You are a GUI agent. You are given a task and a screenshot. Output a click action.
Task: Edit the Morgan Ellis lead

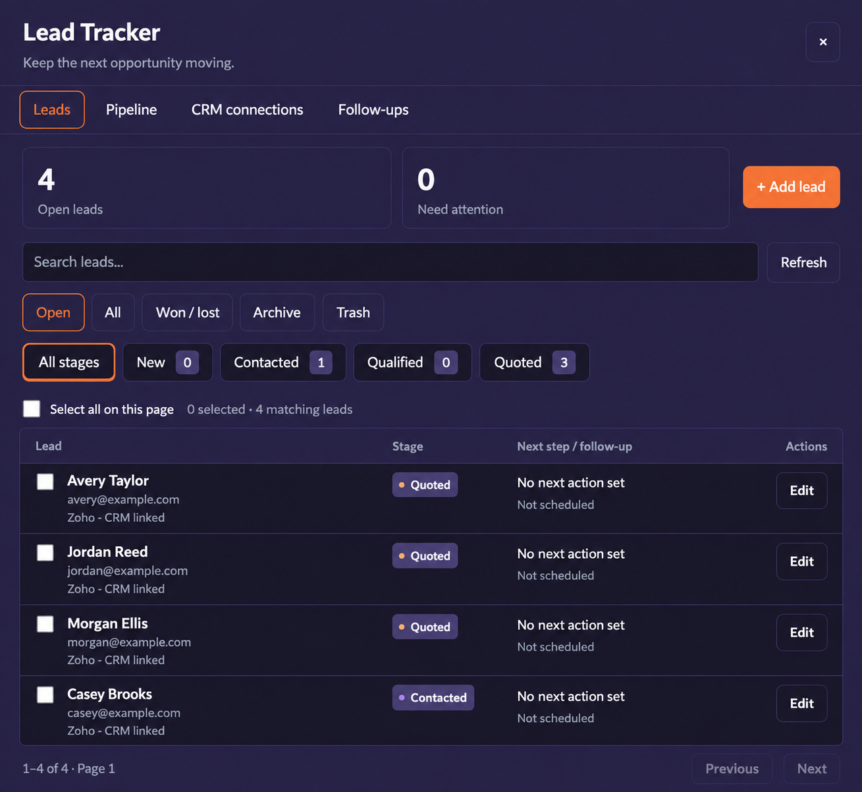(801, 633)
